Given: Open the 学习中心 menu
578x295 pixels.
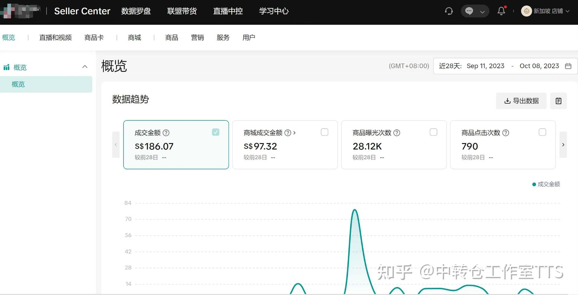Looking at the screenshot, I should pyautogui.click(x=274, y=11).
